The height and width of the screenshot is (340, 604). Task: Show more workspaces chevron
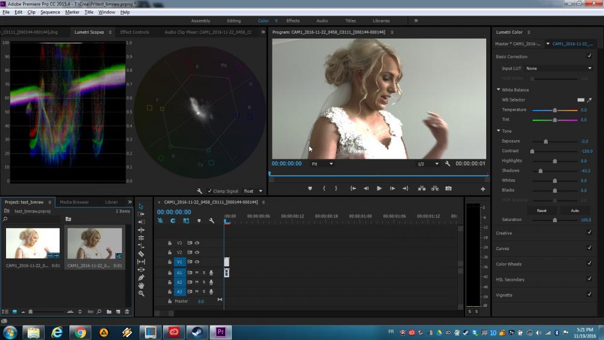tap(416, 21)
